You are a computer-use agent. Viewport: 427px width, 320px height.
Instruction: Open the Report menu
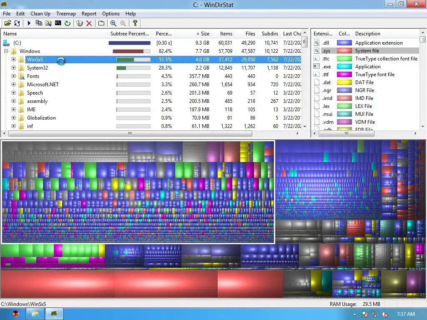point(89,14)
